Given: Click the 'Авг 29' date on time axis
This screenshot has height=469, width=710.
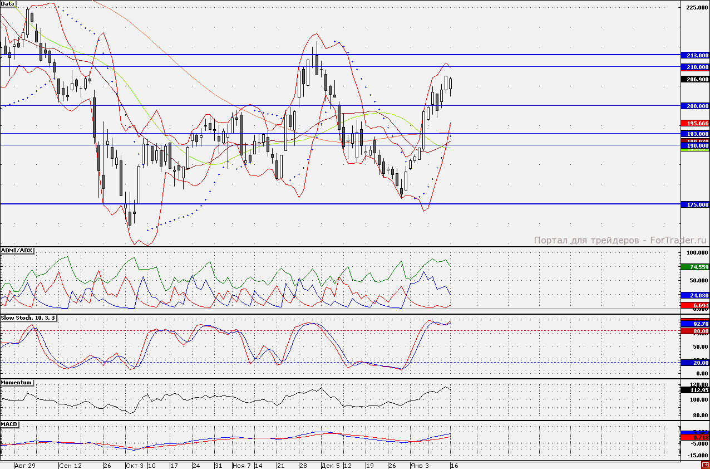Looking at the screenshot, I should [x=24, y=465].
